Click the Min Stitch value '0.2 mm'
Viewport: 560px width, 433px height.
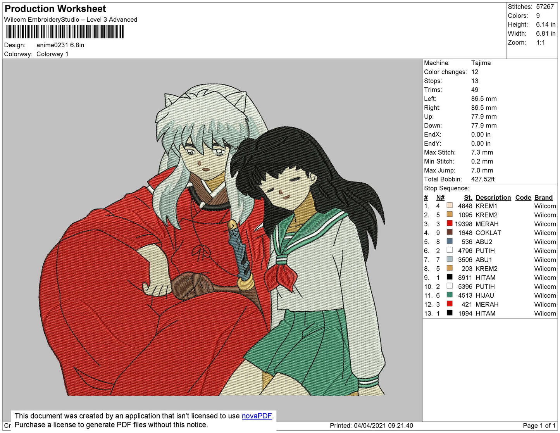point(482,161)
